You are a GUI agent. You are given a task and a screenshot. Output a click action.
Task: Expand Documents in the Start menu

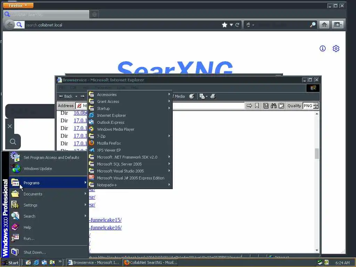click(49, 194)
